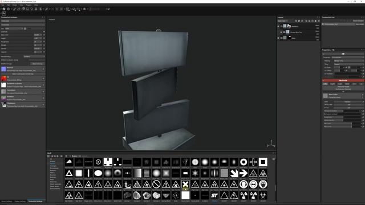365x205 pixels.
Task: Remove the Normal additional map
Action: 43,69
